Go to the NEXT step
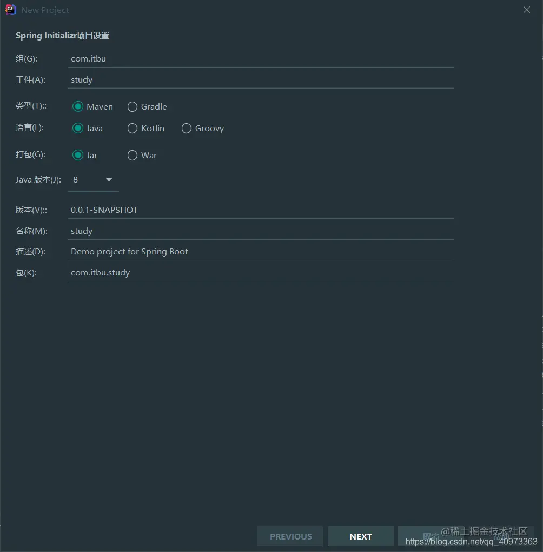This screenshot has width=543, height=552. tap(361, 536)
